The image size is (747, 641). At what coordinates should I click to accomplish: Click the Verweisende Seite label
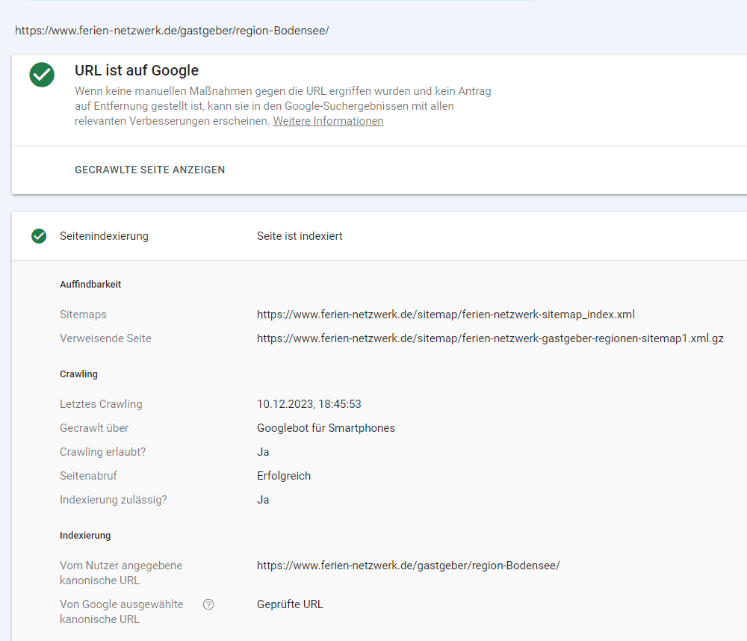pyautogui.click(x=105, y=338)
